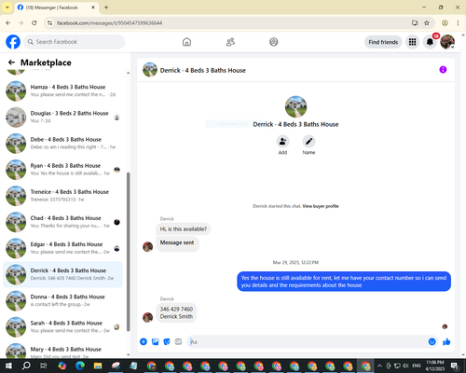This screenshot has height=373, width=466.
Task: Click the listing photo in chat header
Action: (150, 70)
